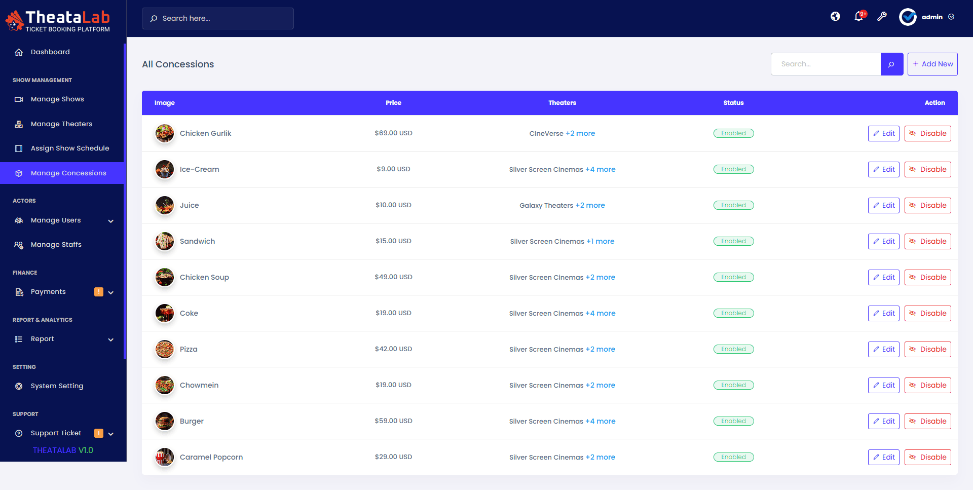Edit the Chicken Gurlik concession

point(884,133)
